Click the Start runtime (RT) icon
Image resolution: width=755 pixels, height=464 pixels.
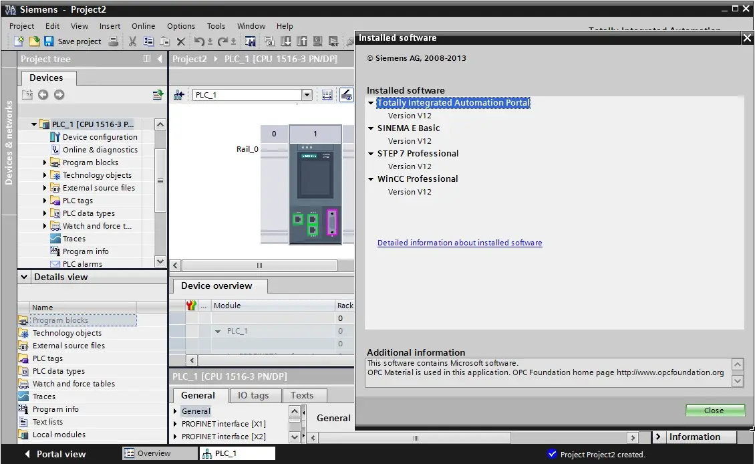coord(333,41)
